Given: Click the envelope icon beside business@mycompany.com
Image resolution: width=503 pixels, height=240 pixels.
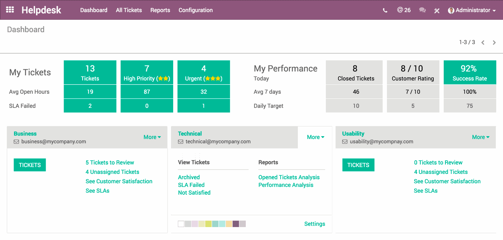Looking at the screenshot, I should pyautogui.click(x=16, y=142).
